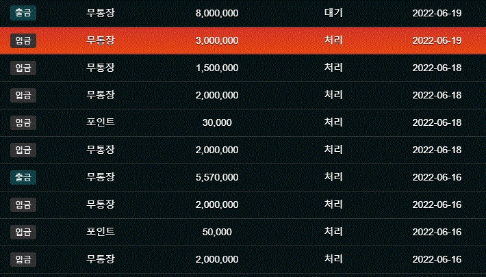This screenshot has width=486, height=277.
Task: Click the 8,000,000 withdrawal amount
Action: tap(217, 13)
